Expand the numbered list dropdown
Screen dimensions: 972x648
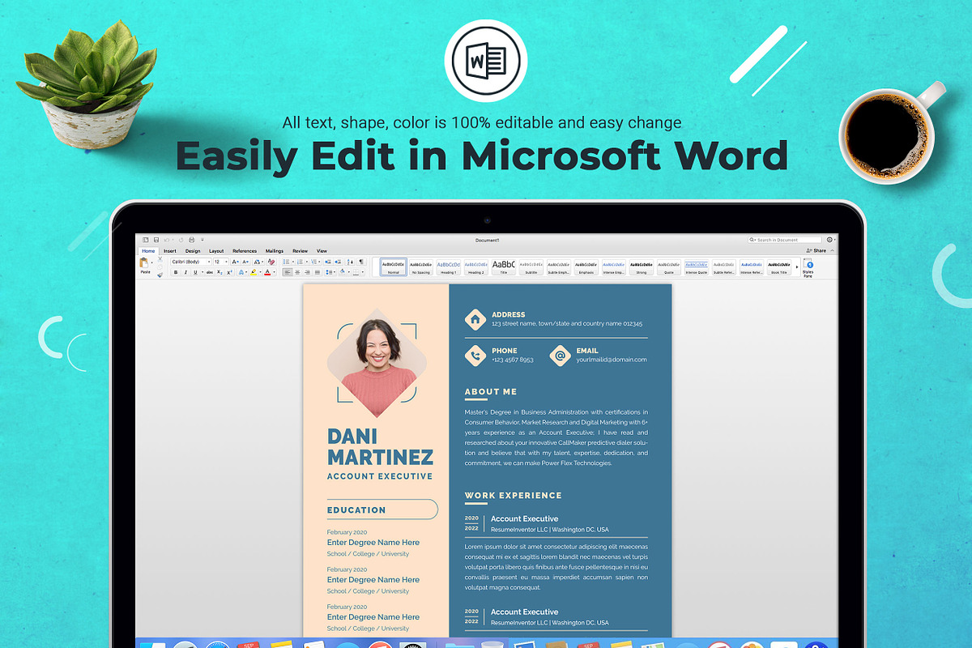pos(307,262)
